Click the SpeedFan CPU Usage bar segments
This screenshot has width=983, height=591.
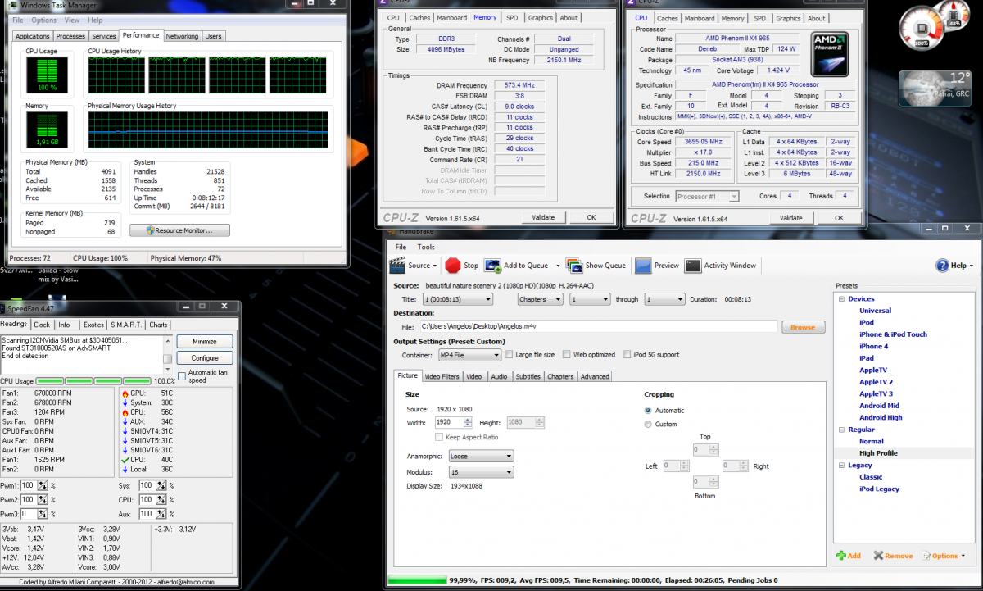tap(94, 381)
